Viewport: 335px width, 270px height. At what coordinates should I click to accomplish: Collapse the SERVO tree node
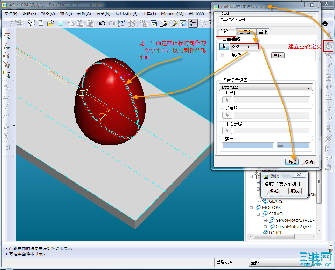258,214
